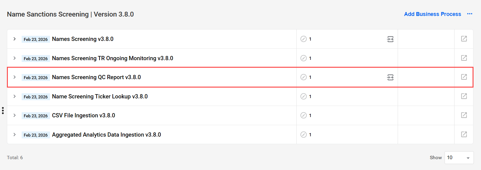This screenshot has width=481, height=170.
Task: Open Aggregated Analytics Data Ingestion external link icon
Action: [x=464, y=134]
